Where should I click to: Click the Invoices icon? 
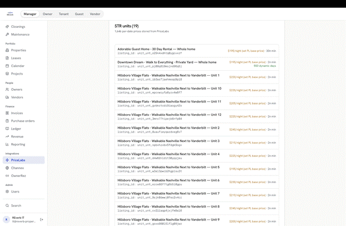coord(7,113)
